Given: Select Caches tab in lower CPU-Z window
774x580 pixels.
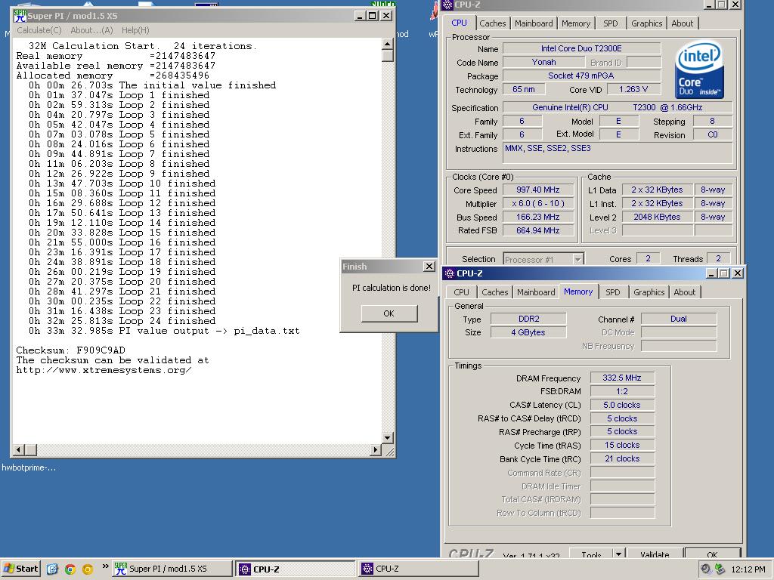Looking at the screenshot, I should coord(494,292).
